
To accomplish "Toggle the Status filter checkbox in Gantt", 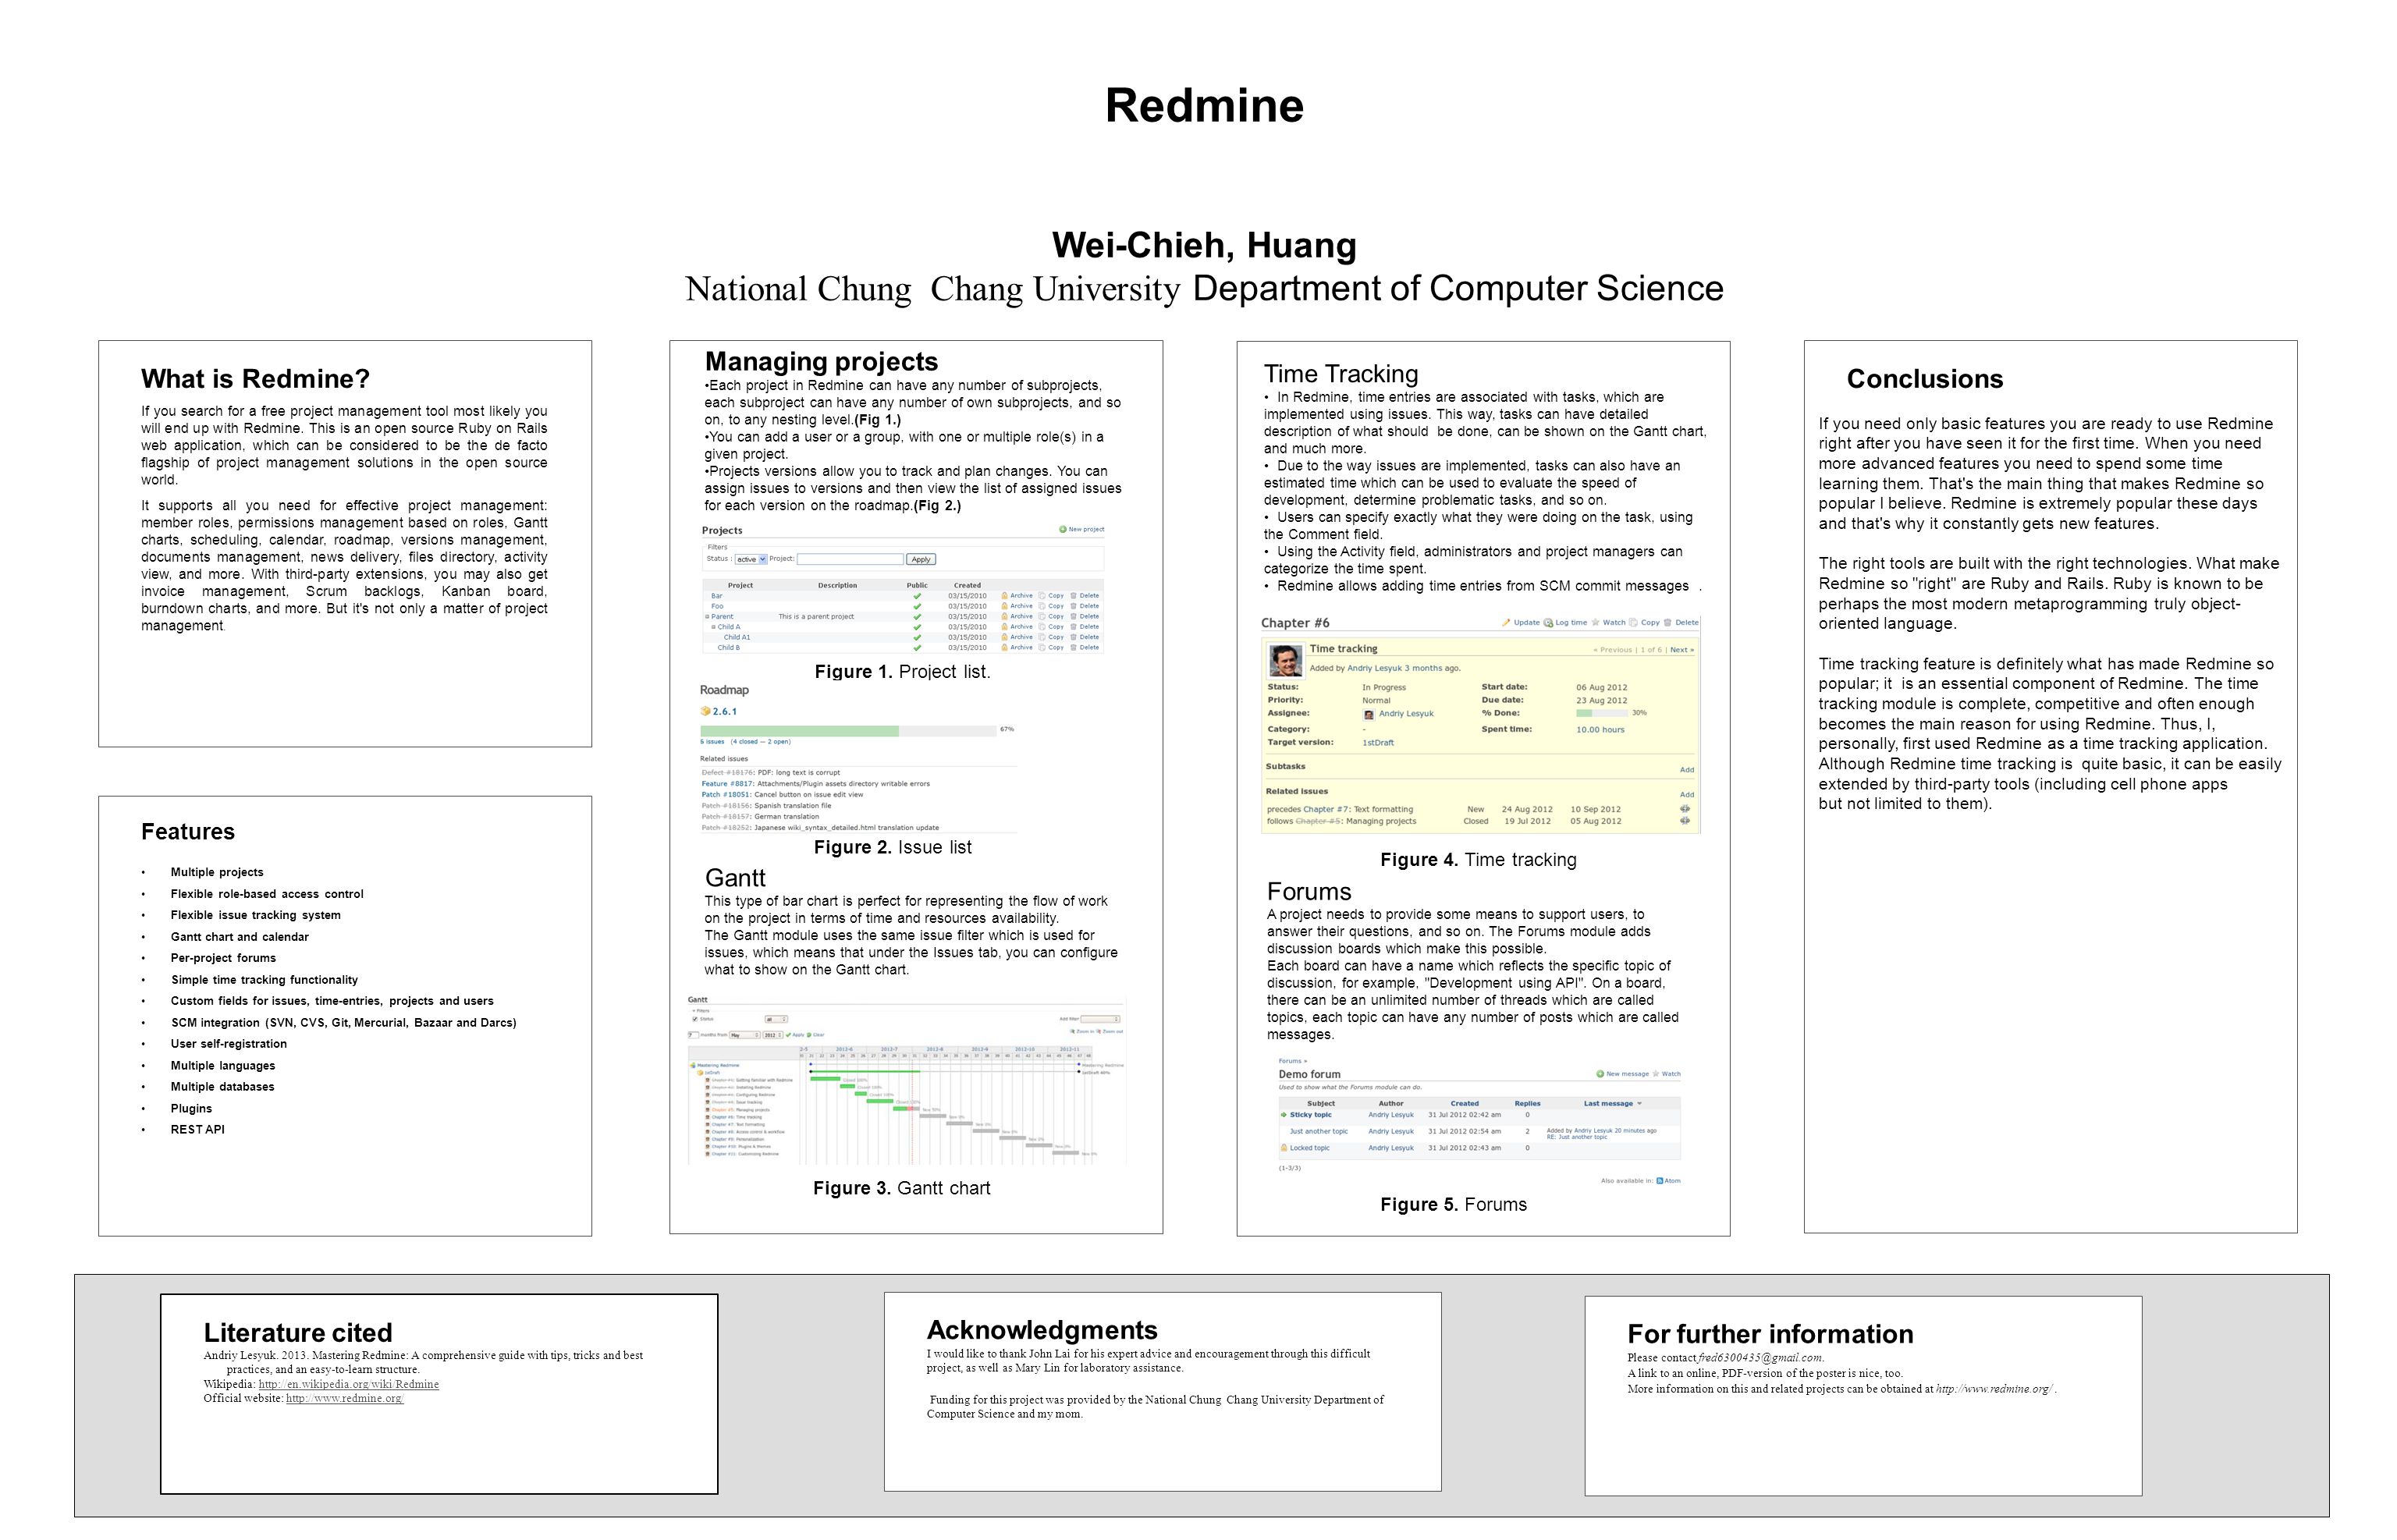I will 696,1019.
